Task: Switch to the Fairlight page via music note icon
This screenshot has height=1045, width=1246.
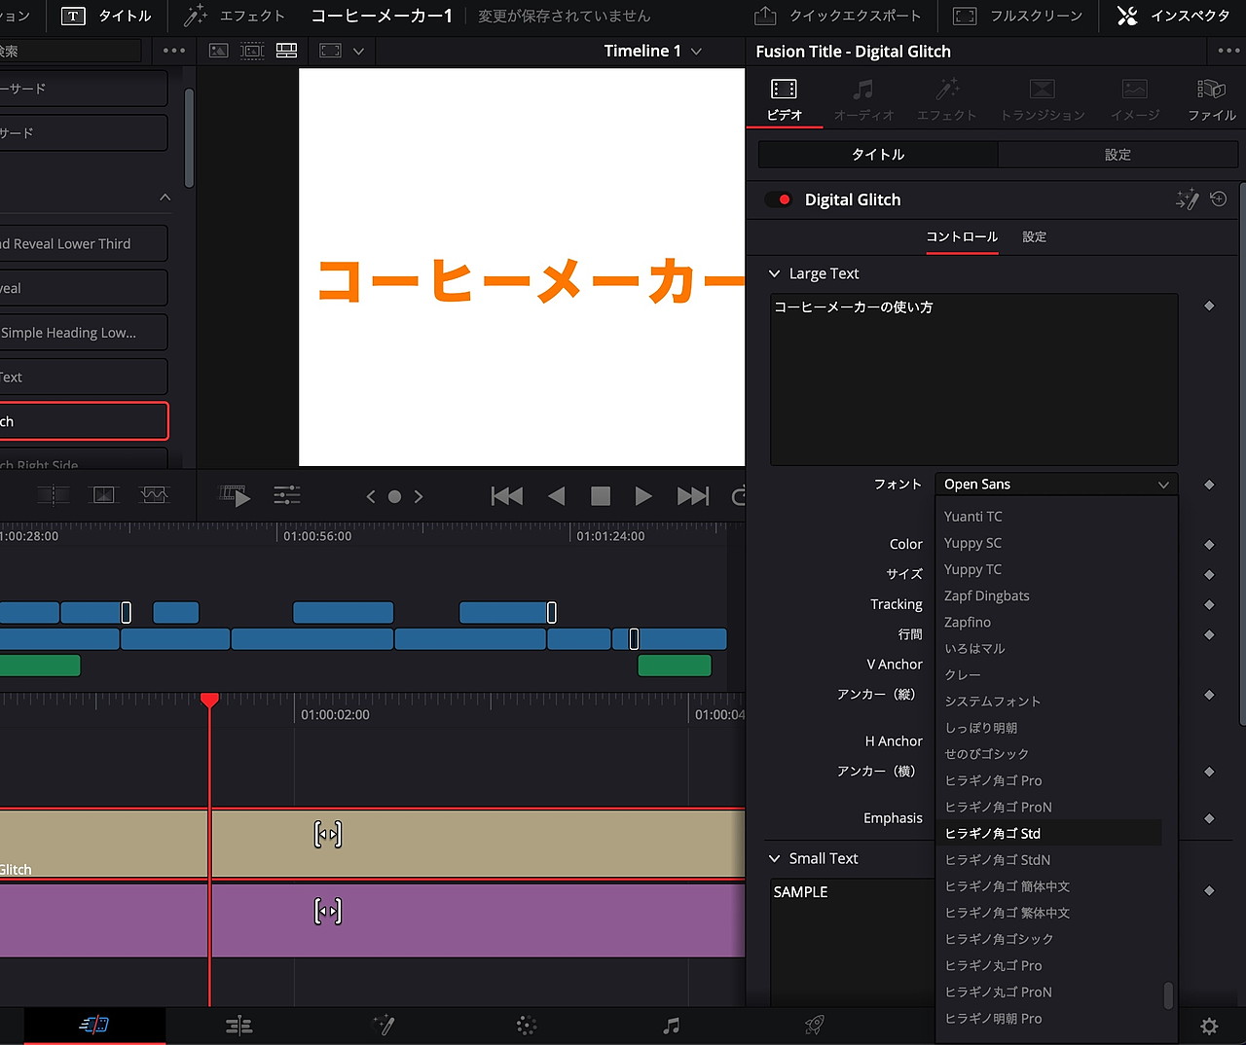Action: point(671,1025)
